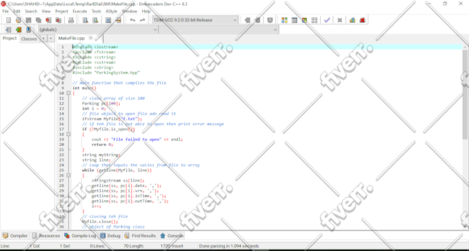Image resolution: width=469 pixels, height=251 pixels.
Task: Open the Project menu
Action: (x=61, y=11)
